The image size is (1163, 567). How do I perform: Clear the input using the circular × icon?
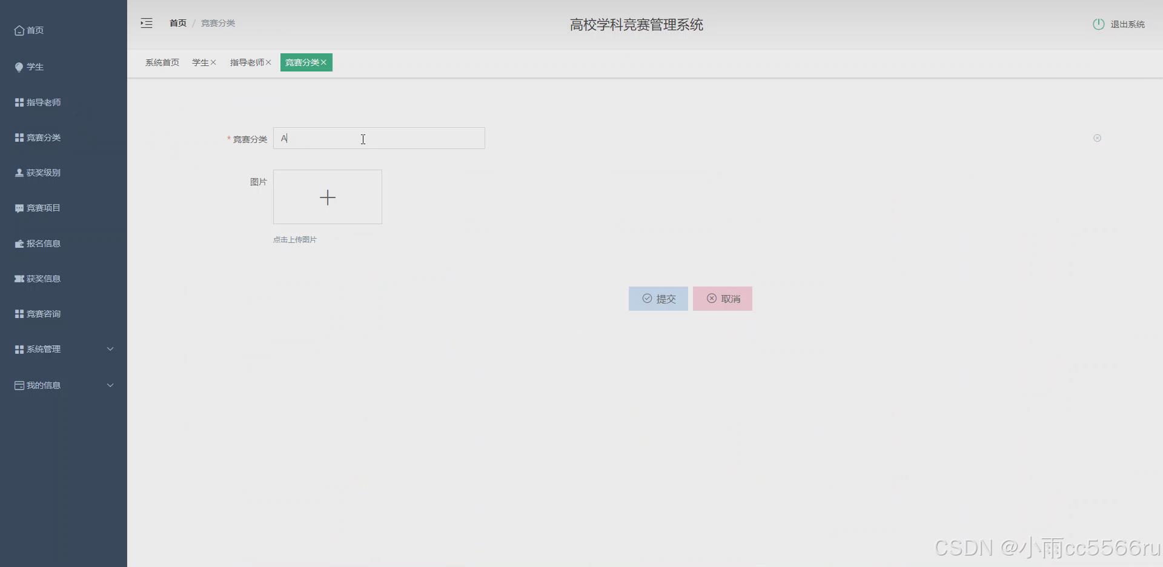1097,138
